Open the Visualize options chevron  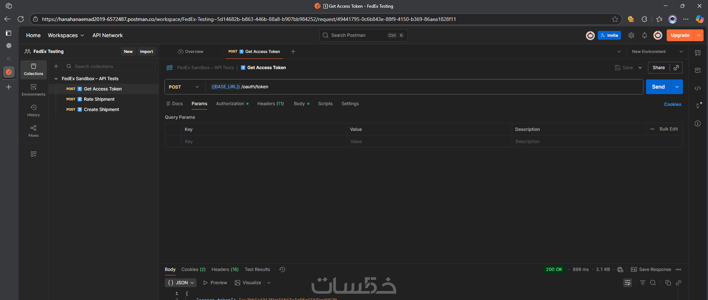pos(269,283)
